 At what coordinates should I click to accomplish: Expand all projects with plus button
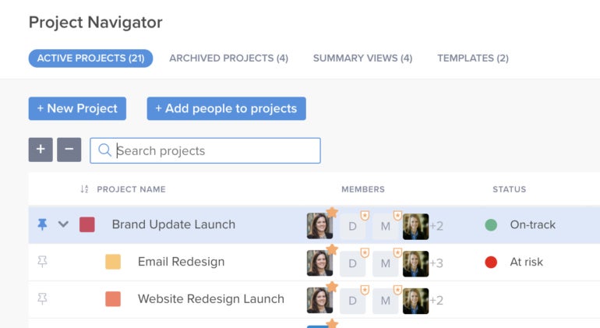point(41,150)
